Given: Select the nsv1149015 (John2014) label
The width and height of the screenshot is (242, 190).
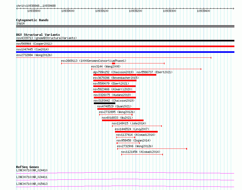Looking at the screenshot, I should 129,123.
